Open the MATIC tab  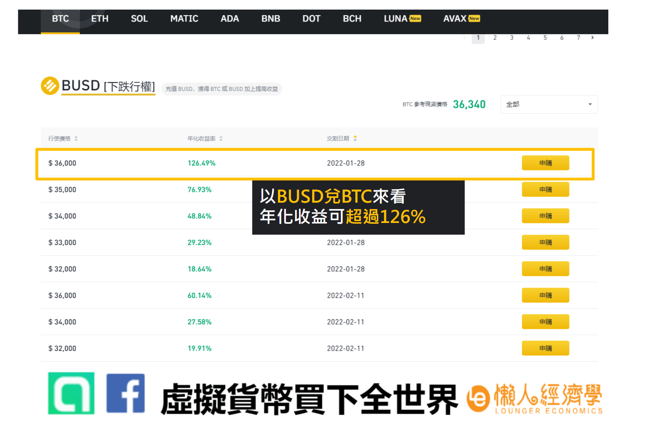[184, 19]
